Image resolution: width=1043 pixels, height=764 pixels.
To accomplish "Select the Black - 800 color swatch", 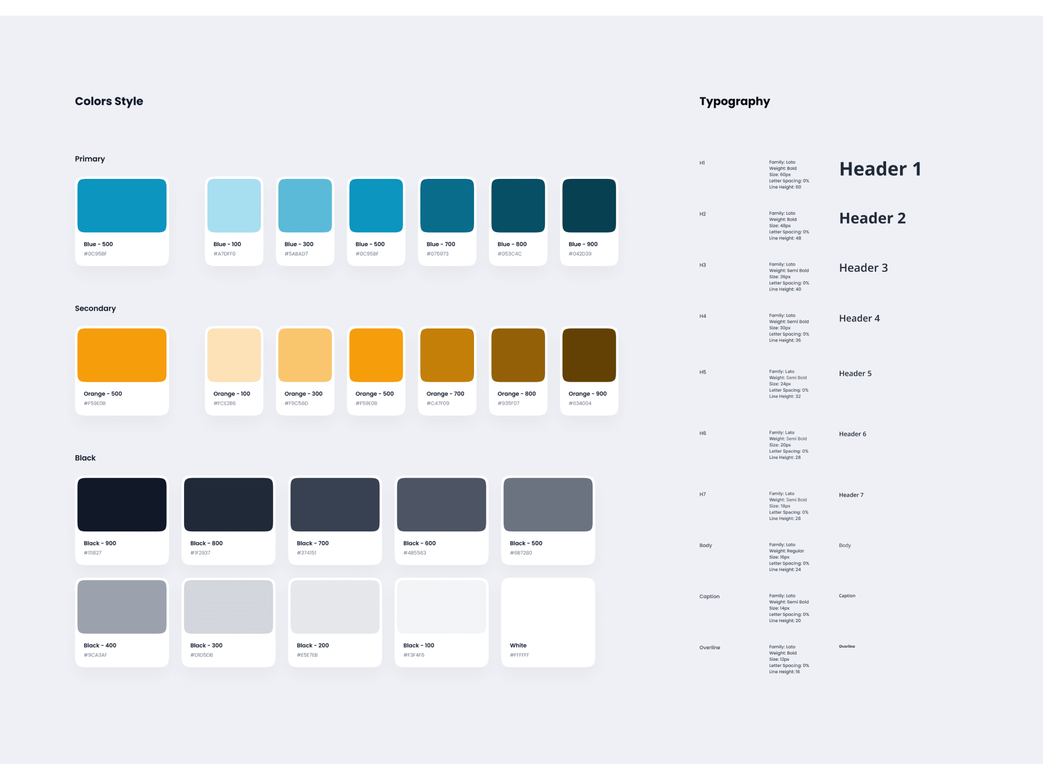I will point(228,504).
